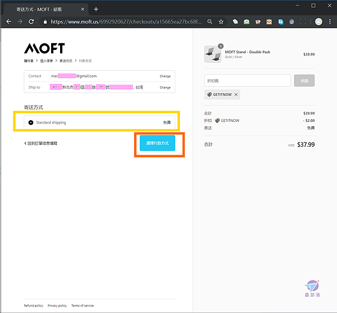Open the Chrome three-dot menu
Image resolution: width=337 pixels, height=313 pixels.
[330, 21]
